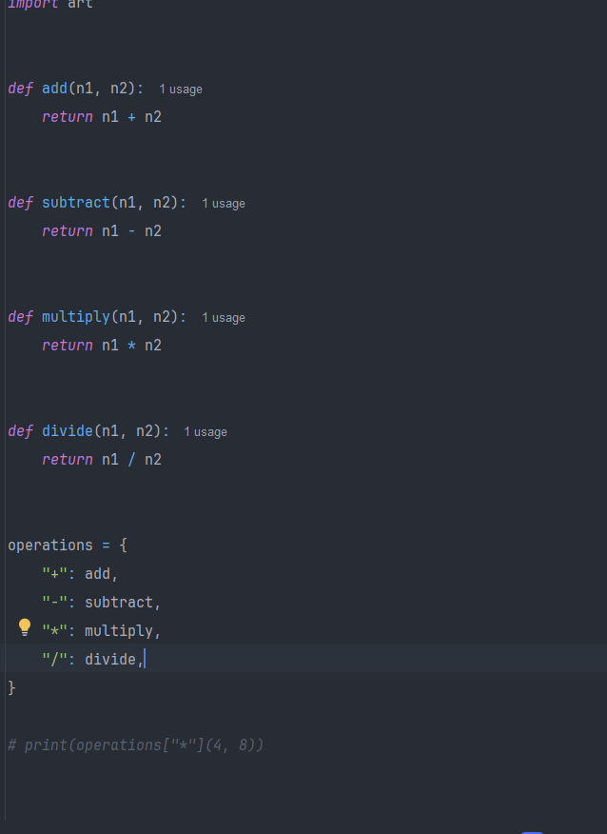Click the 'return n1 + n2' line
This screenshot has height=834, width=607.
coord(102,116)
